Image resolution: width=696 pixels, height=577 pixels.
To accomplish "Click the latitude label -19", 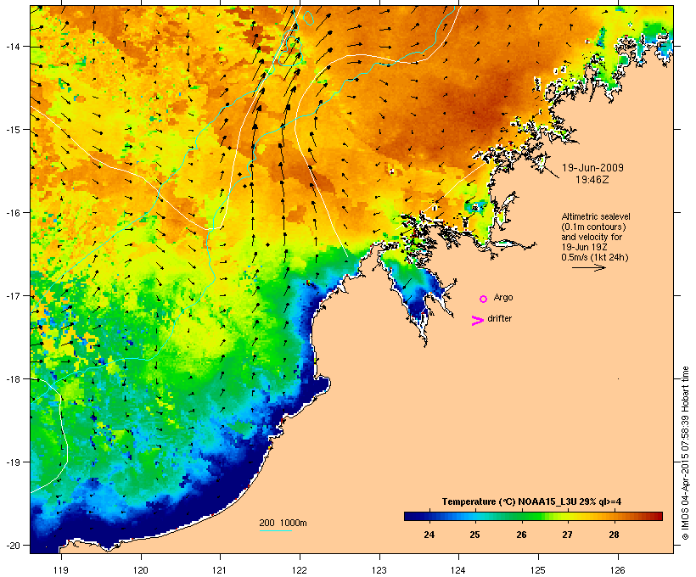I will click(x=12, y=462).
